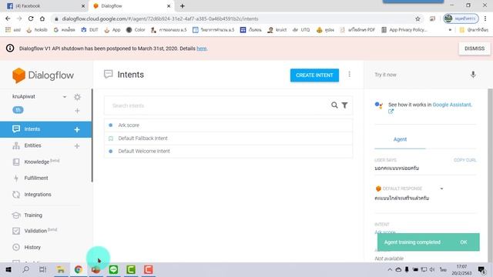Open Training section
Viewport: 493px width, 277px height.
click(33, 215)
